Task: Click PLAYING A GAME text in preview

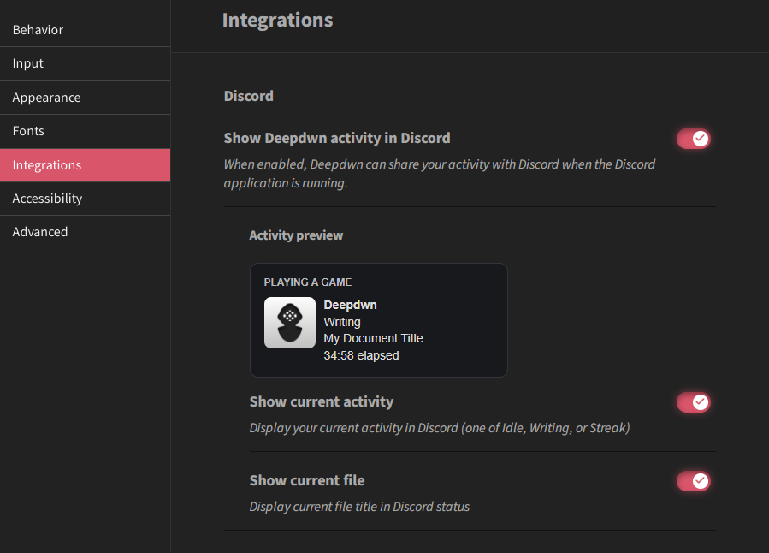Action: coord(308,282)
